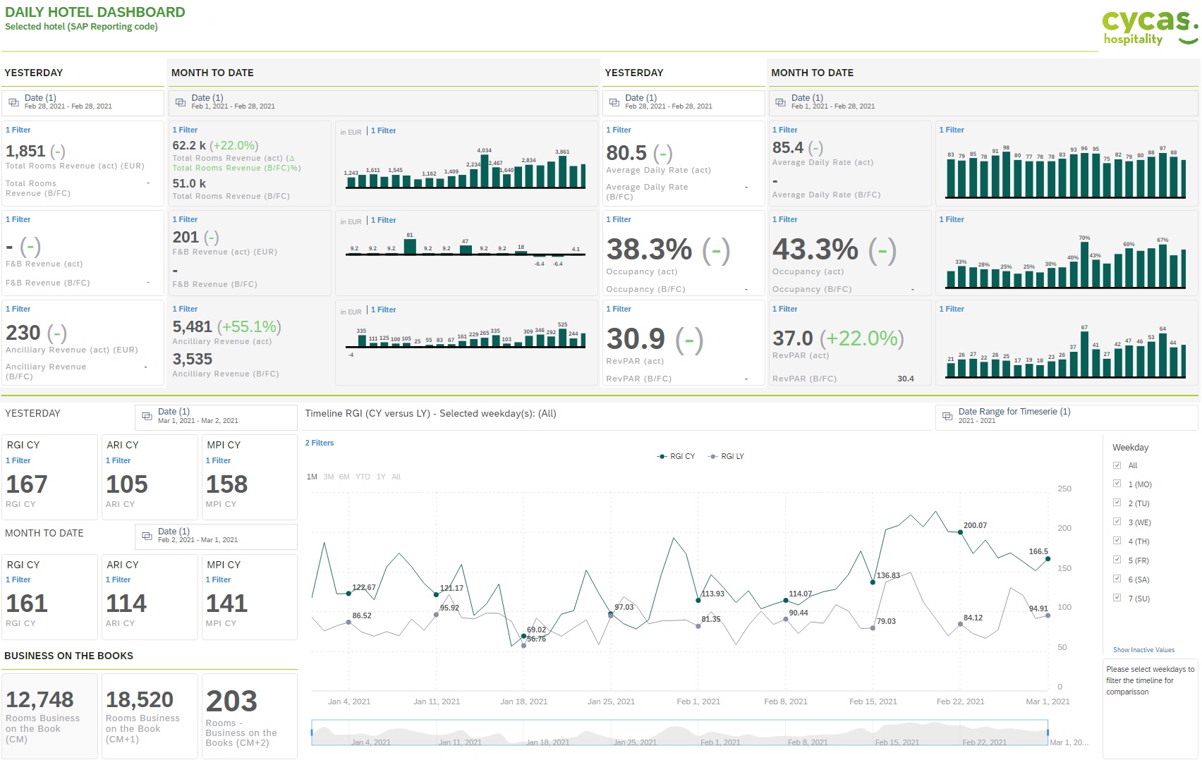The height and width of the screenshot is (760, 1202).
Task: Click the 201 F&B Revenue (act) value
Action: (x=186, y=237)
